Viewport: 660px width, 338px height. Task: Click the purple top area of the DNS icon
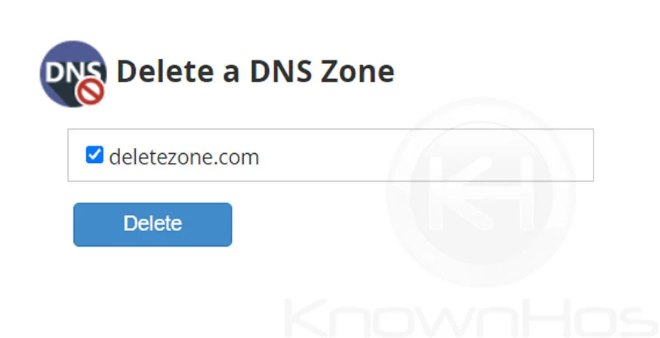pos(73,51)
